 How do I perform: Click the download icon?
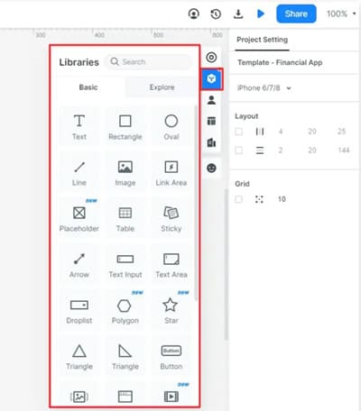(x=238, y=14)
